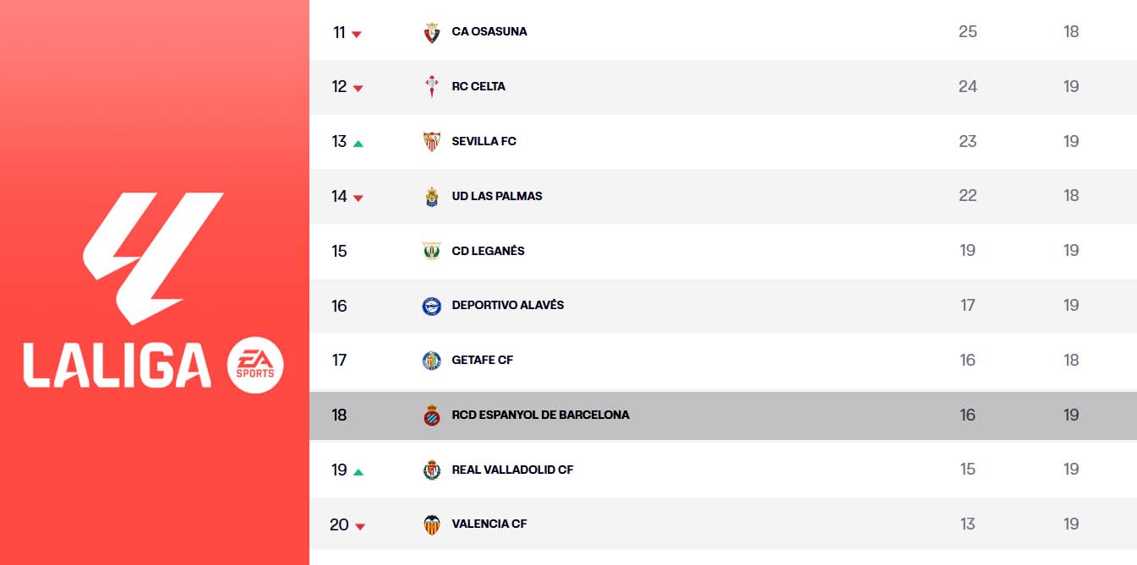The width and height of the screenshot is (1137, 565).
Task: Click the CD Leganés club crest
Action: tap(432, 251)
